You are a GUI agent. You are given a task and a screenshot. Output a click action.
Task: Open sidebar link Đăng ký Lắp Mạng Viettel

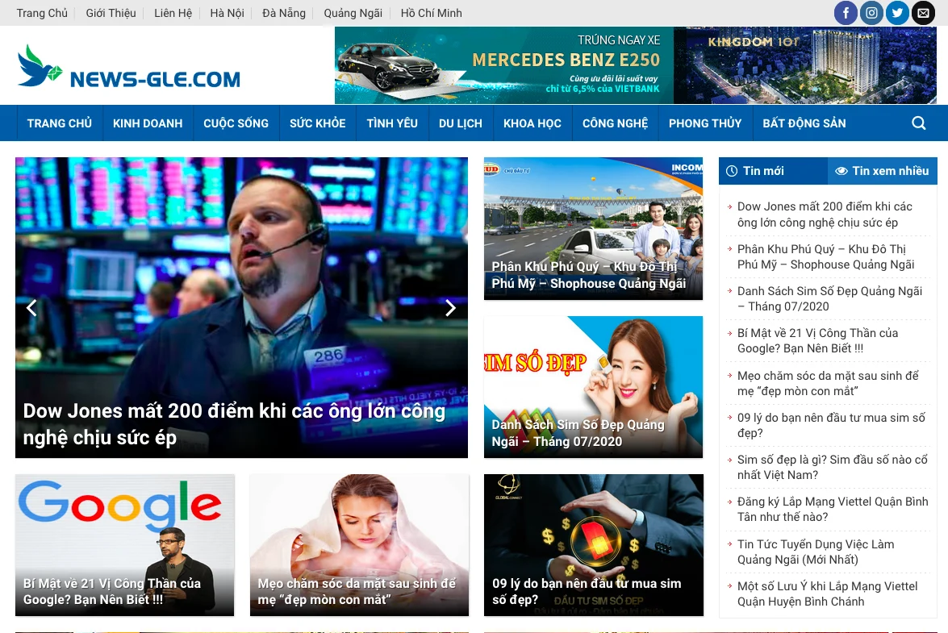[x=833, y=509]
